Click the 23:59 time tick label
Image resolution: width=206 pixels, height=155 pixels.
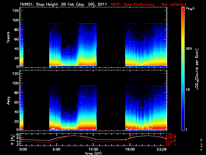click(x=162, y=149)
